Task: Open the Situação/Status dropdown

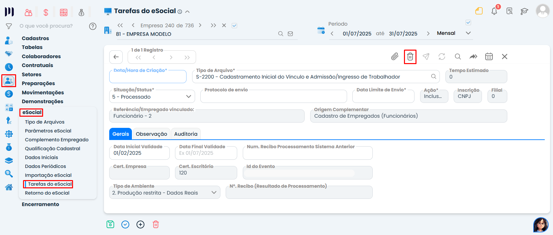Action: [152, 97]
